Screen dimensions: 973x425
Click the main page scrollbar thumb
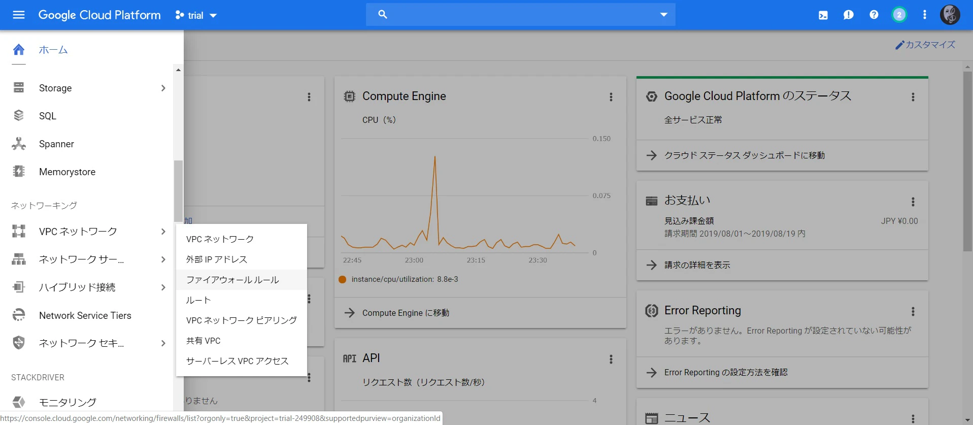point(967,161)
